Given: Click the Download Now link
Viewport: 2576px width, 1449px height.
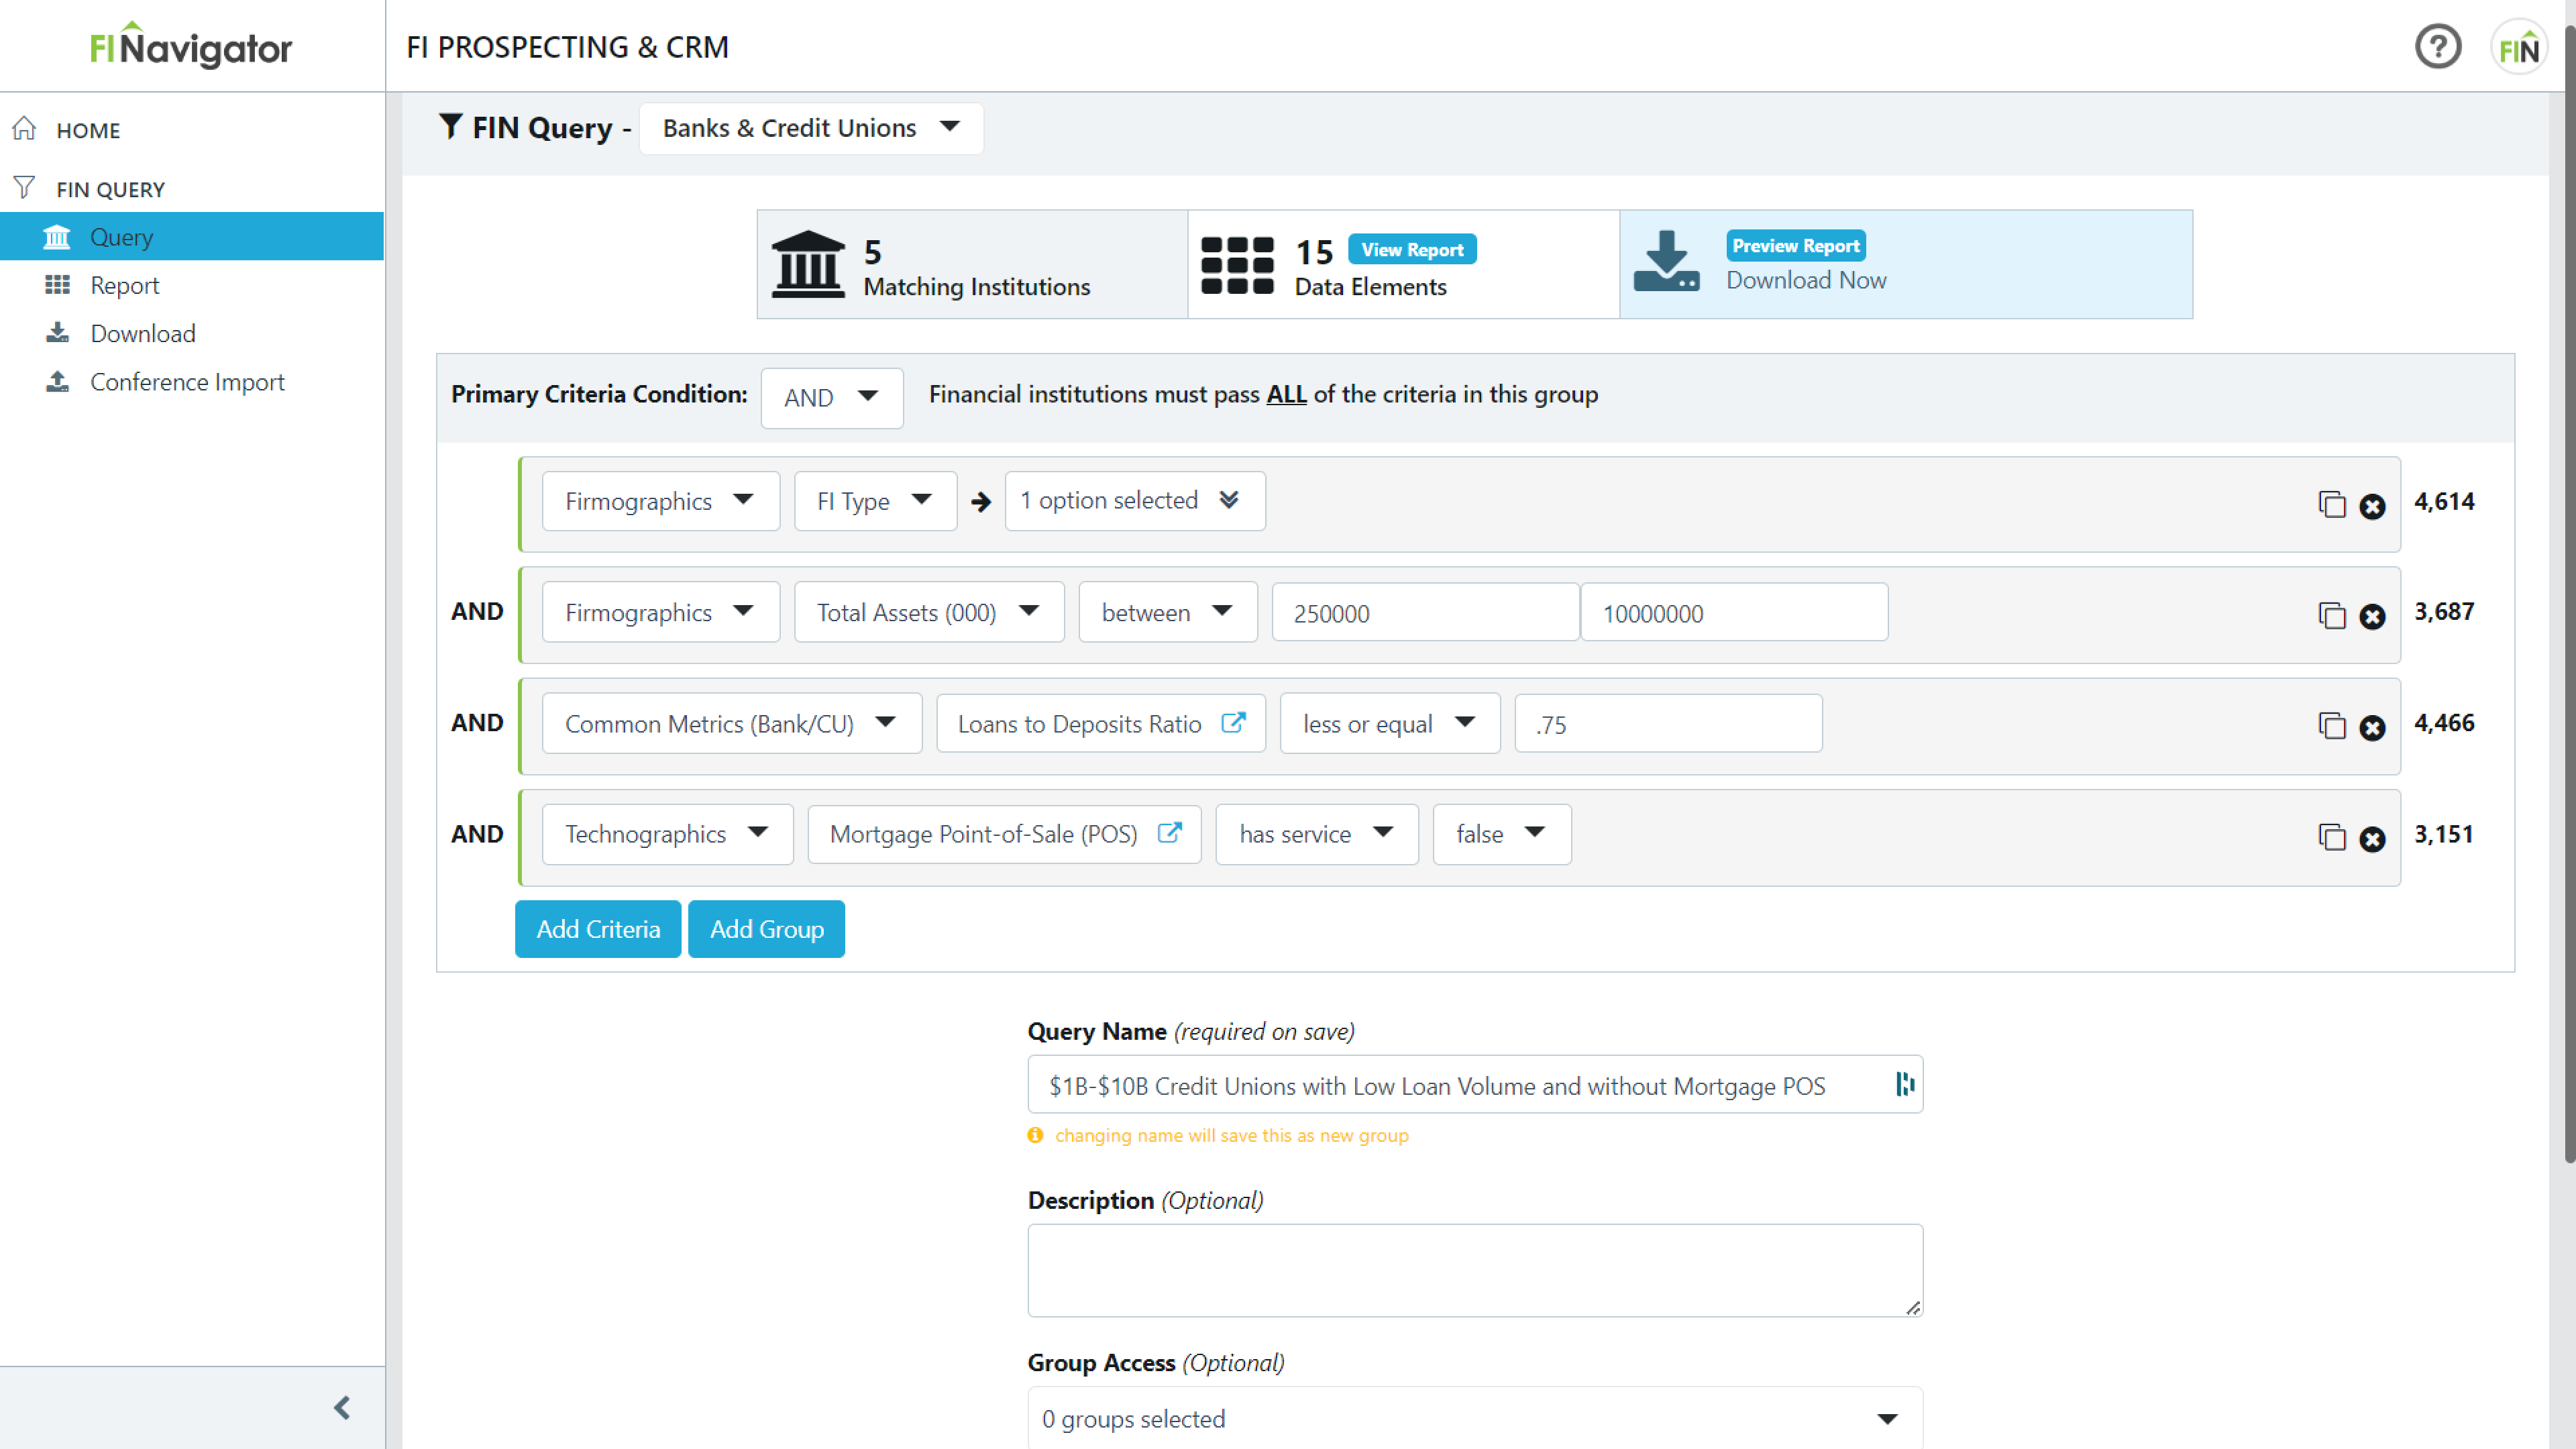Looking at the screenshot, I should point(1806,280).
